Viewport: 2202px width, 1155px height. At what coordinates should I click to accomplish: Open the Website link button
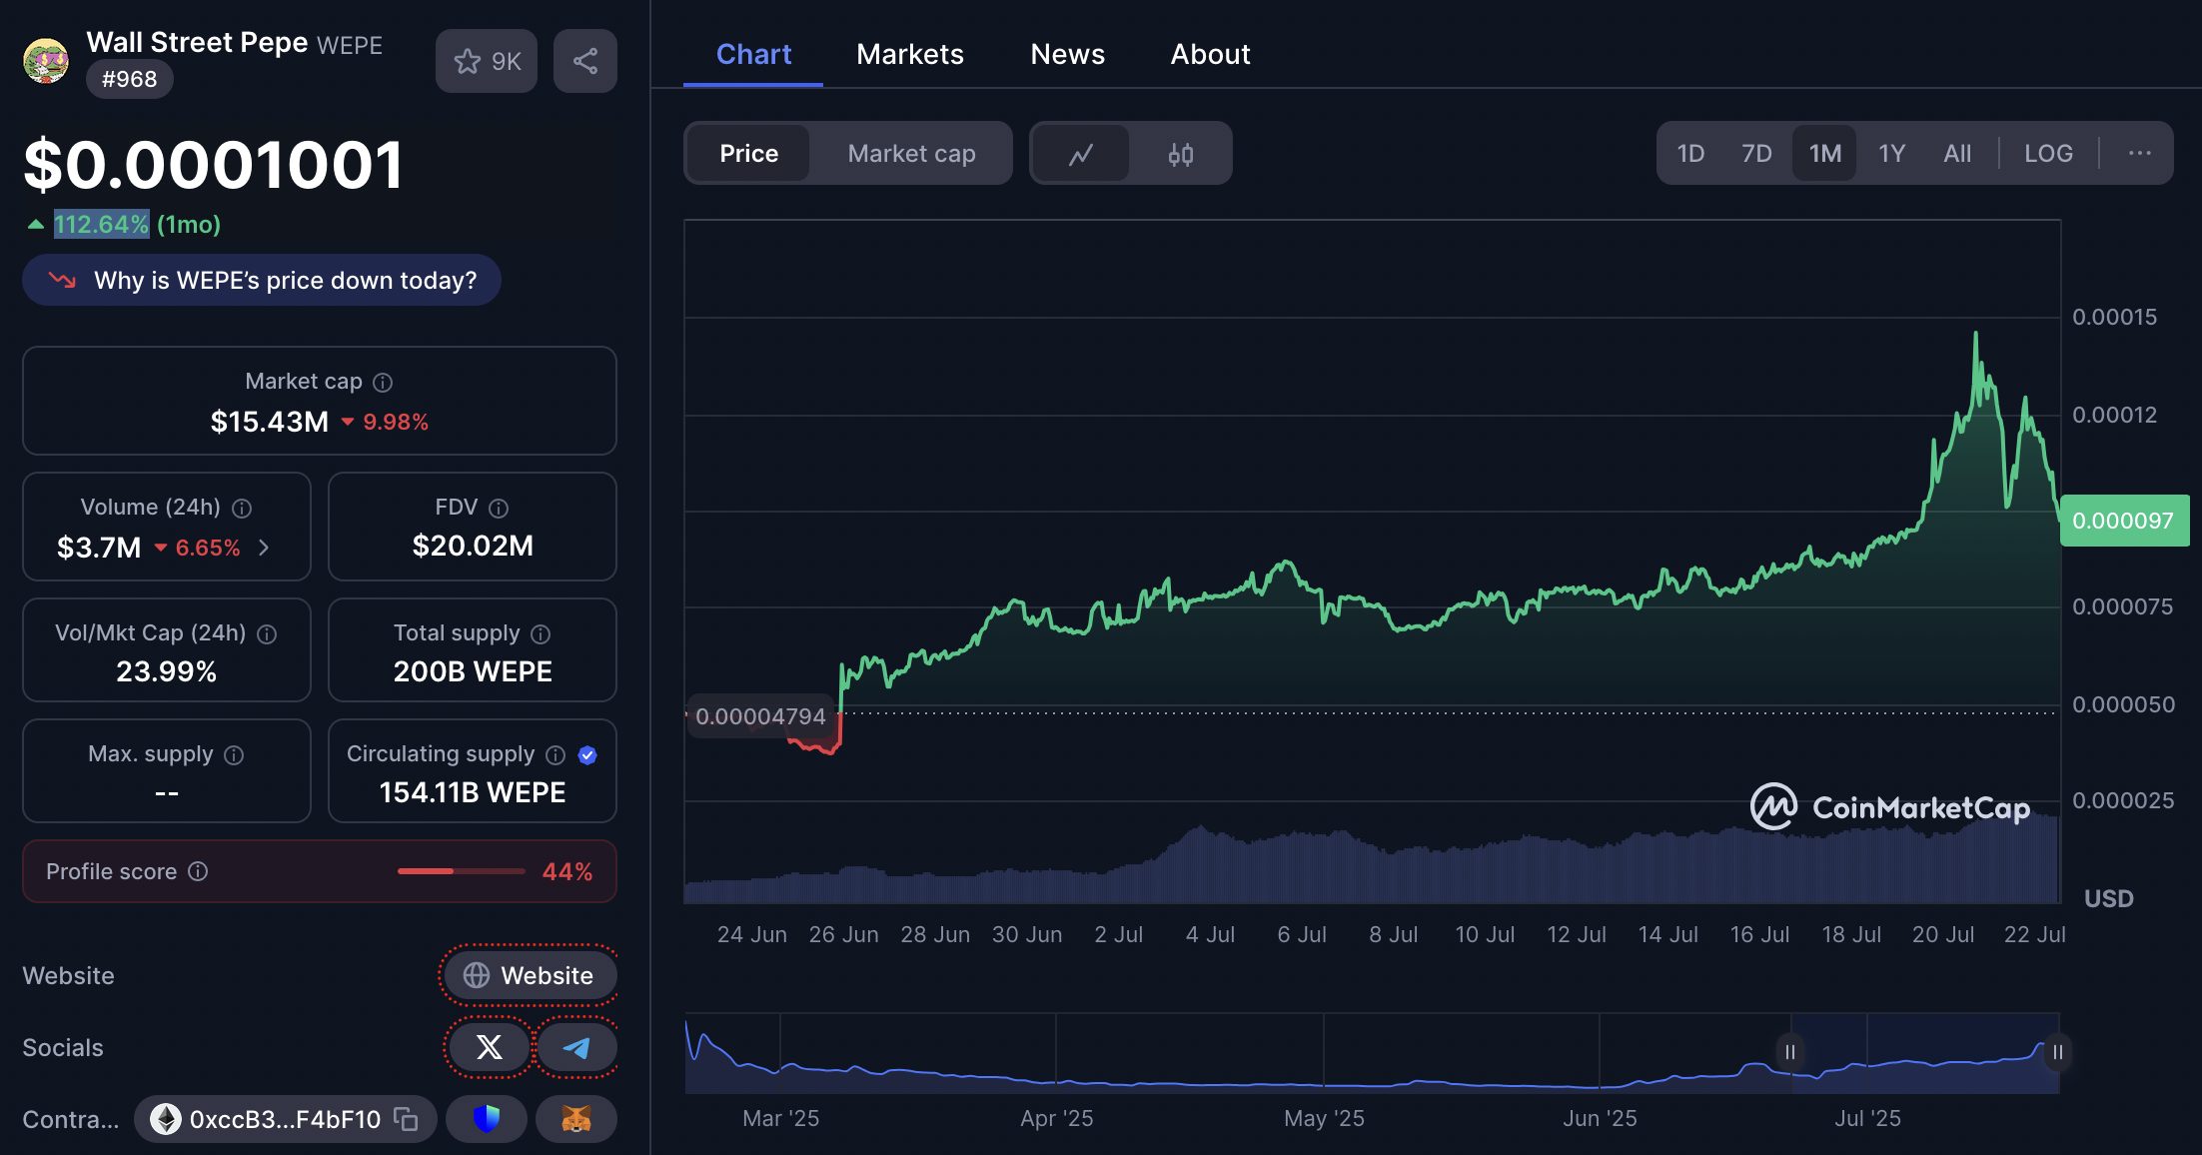[529, 975]
